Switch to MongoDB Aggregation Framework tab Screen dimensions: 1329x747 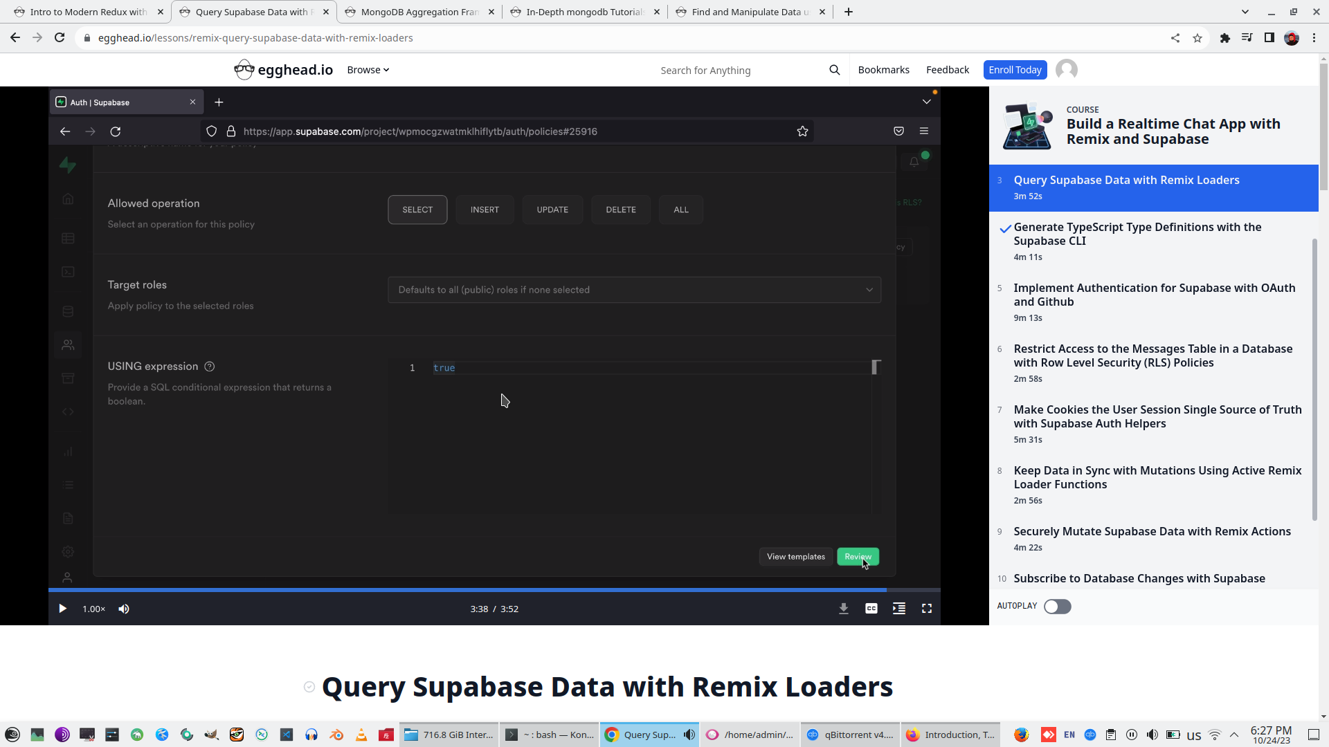coord(419,12)
